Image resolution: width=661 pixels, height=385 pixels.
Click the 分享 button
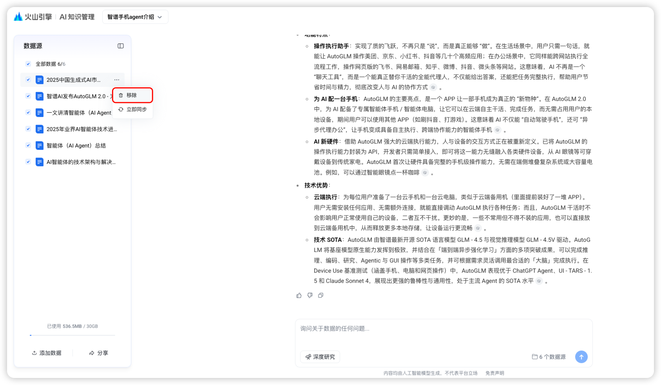coord(98,353)
